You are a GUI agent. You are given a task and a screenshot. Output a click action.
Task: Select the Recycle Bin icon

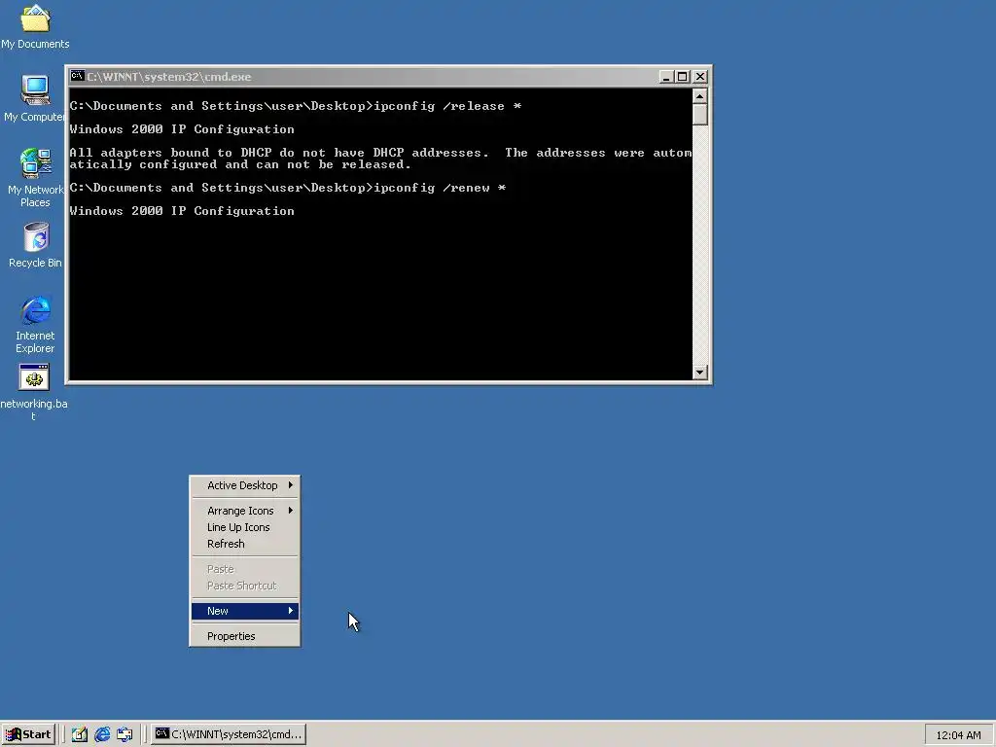(x=36, y=244)
